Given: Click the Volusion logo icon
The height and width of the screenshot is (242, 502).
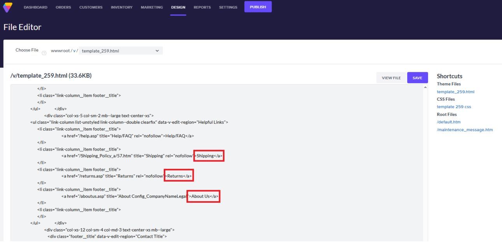Looking at the screenshot, I should point(7,7).
